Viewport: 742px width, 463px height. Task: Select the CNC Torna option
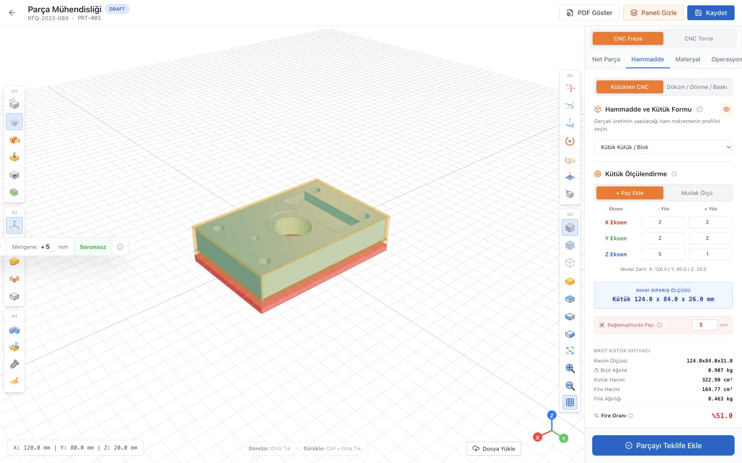(698, 38)
